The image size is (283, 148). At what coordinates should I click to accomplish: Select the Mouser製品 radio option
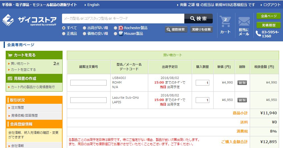click(x=115, y=34)
